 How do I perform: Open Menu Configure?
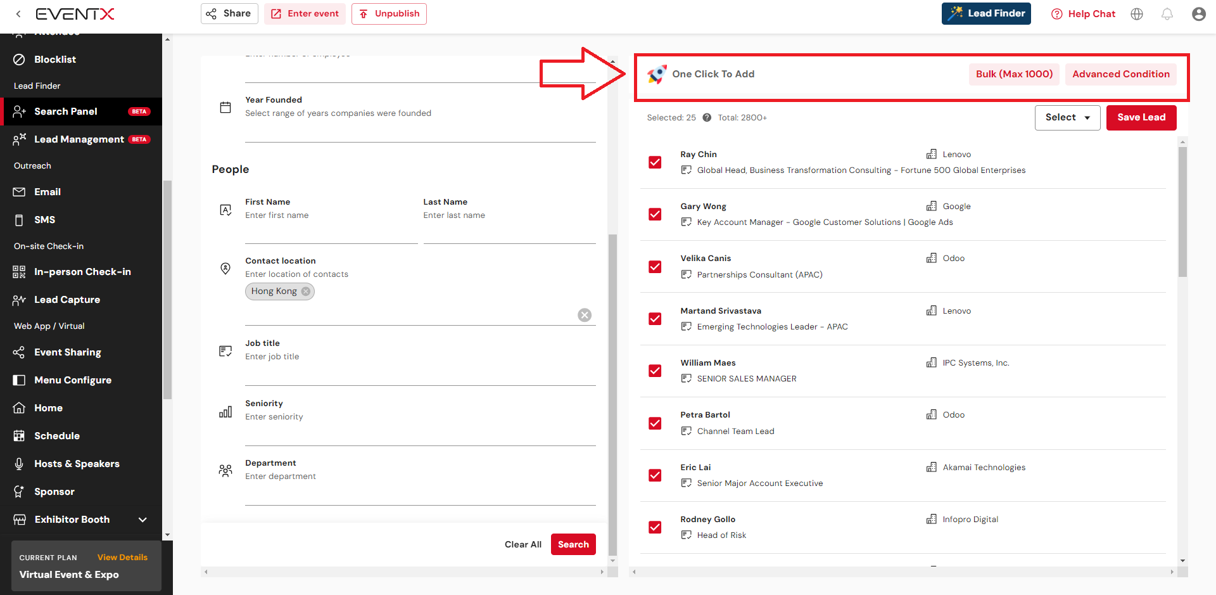coord(81,380)
